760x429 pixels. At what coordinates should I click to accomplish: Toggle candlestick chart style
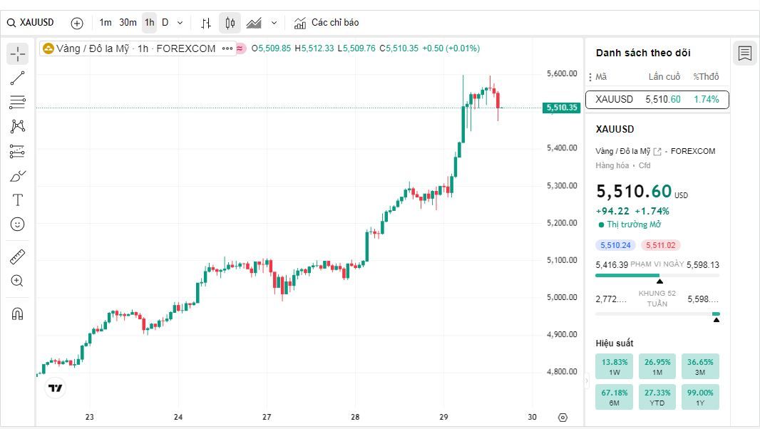(x=230, y=23)
